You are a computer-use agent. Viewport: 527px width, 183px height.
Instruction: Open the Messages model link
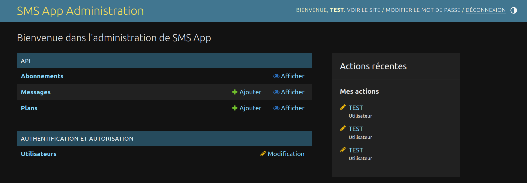click(36, 92)
